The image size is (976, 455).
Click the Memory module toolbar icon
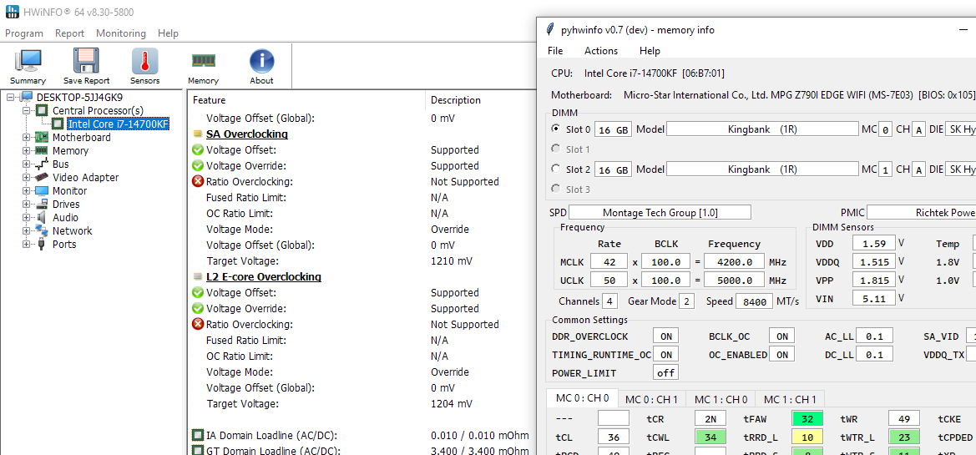pos(203,62)
